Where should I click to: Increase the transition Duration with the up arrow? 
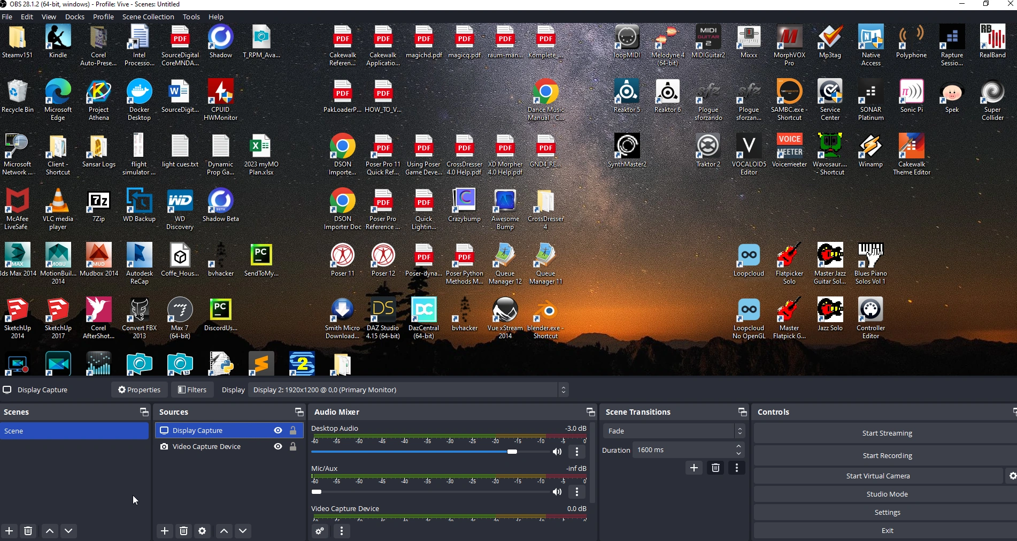(x=738, y=446)
